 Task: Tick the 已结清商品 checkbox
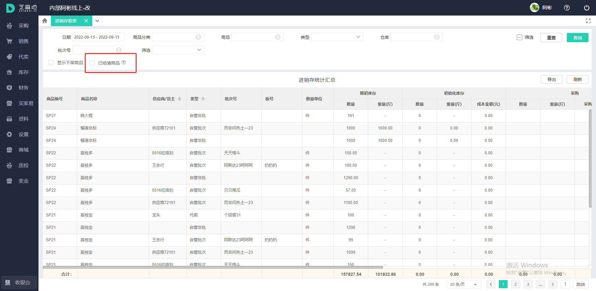tap(92, 63)
